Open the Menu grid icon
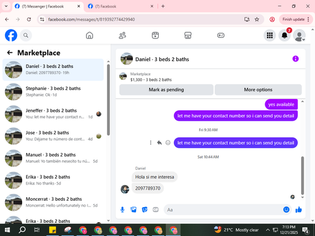 pyautogui.click(x=270, y=35)
